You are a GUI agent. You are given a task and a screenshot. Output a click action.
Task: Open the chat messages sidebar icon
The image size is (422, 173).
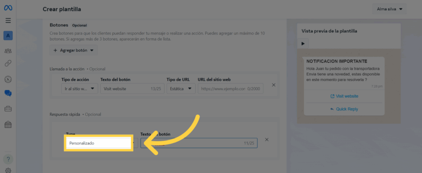tap(8, 94)
